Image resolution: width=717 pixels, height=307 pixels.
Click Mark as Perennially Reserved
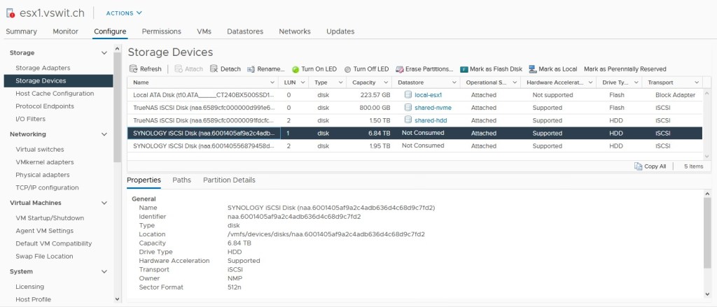[625, 69]
